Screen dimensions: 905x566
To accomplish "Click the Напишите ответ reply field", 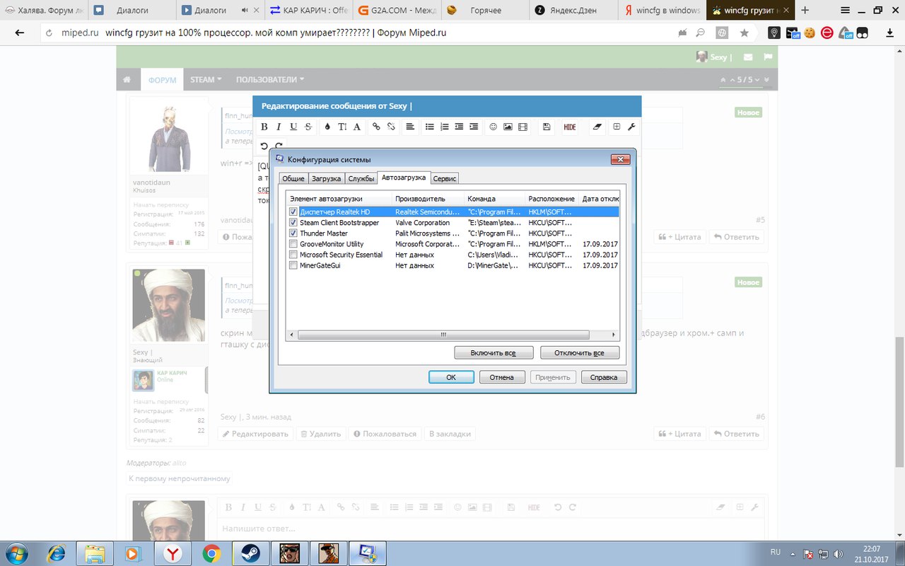I will 491,529.
